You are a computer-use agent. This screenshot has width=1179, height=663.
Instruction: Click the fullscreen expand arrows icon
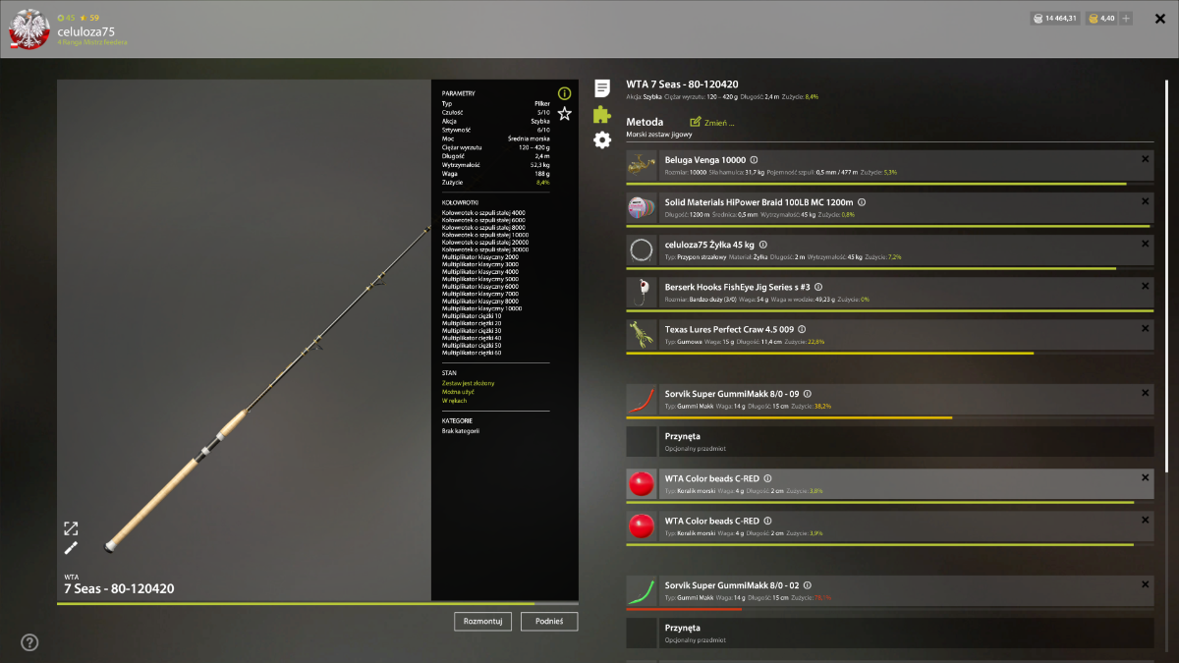click(x=71, y=528)
